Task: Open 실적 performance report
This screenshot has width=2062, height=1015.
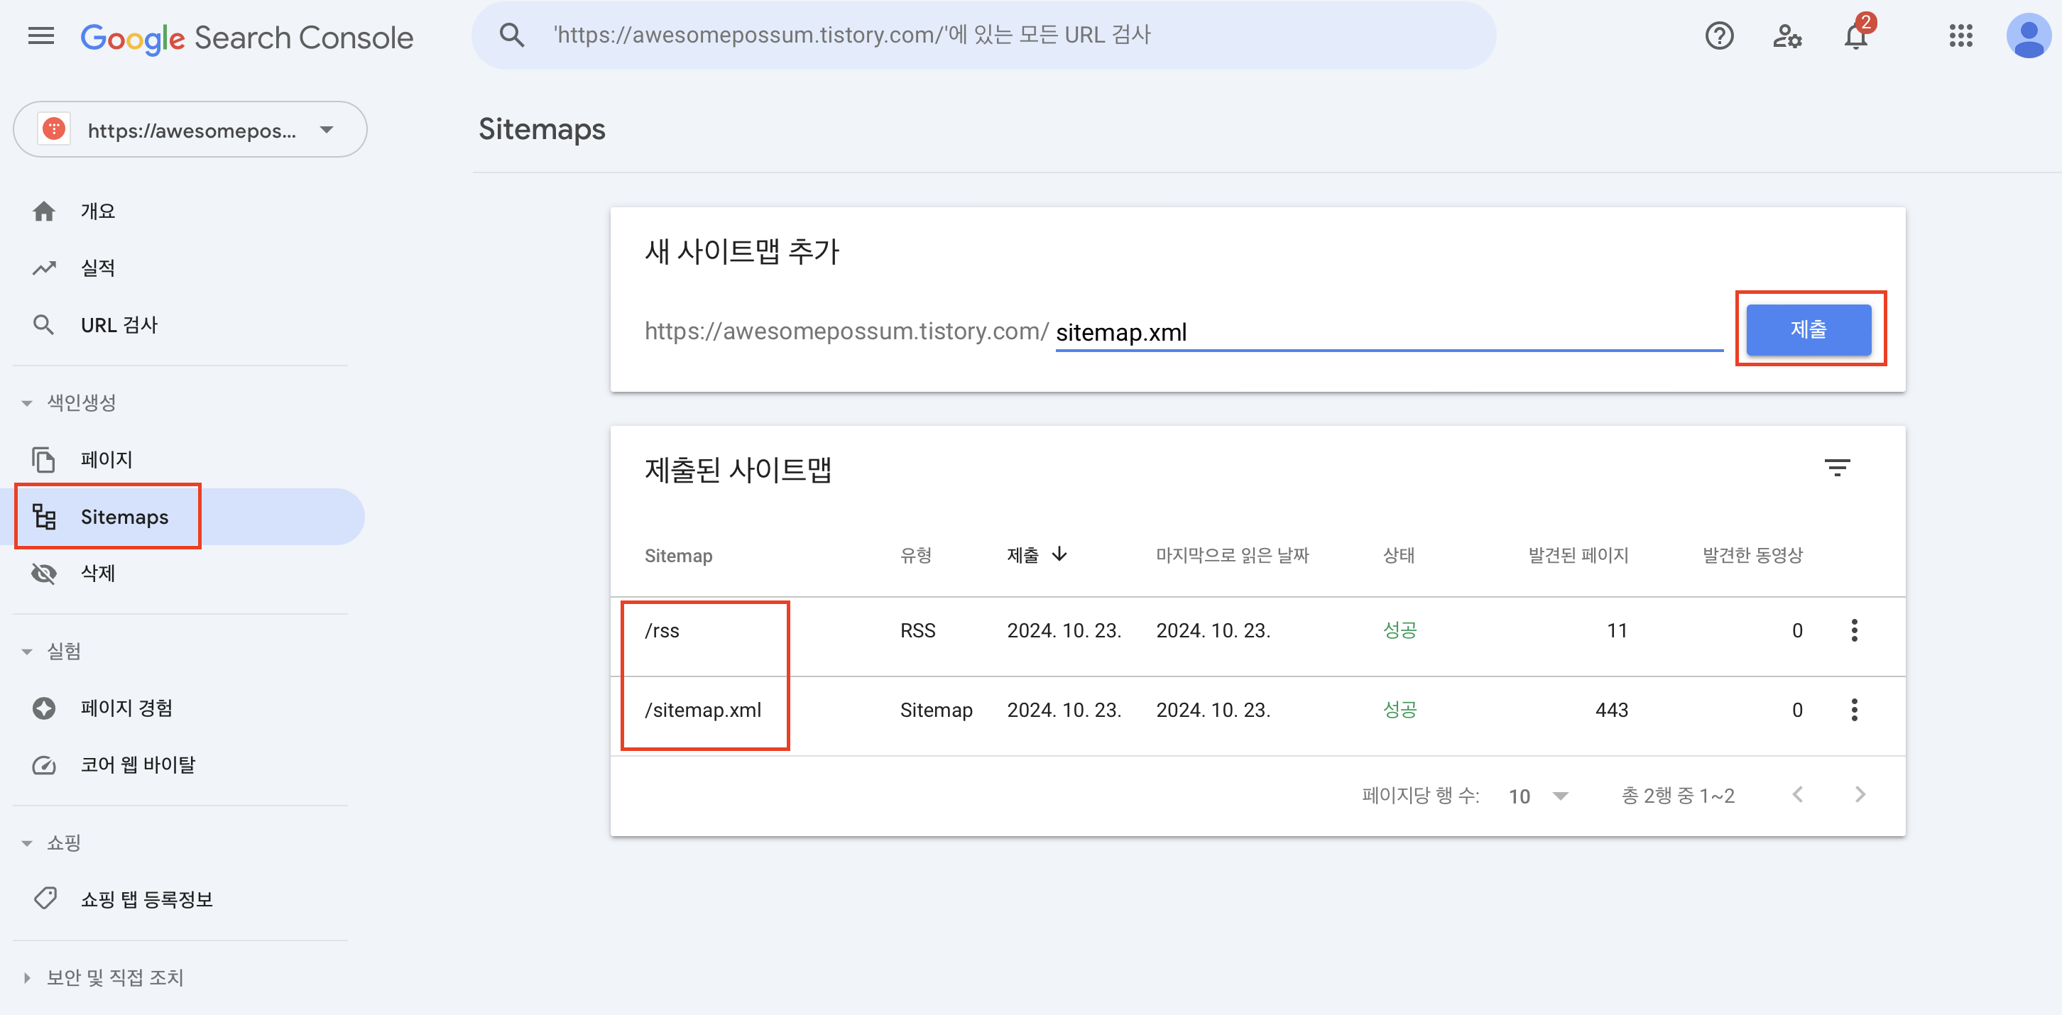Action: [98, 268]
